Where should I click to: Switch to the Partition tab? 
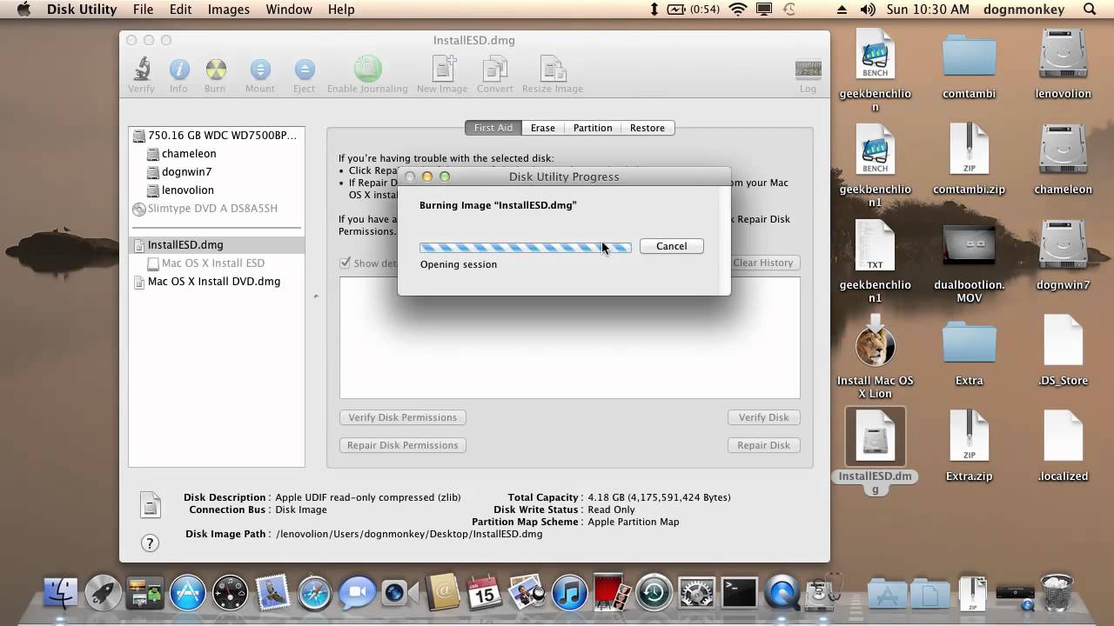pos(593,128)
